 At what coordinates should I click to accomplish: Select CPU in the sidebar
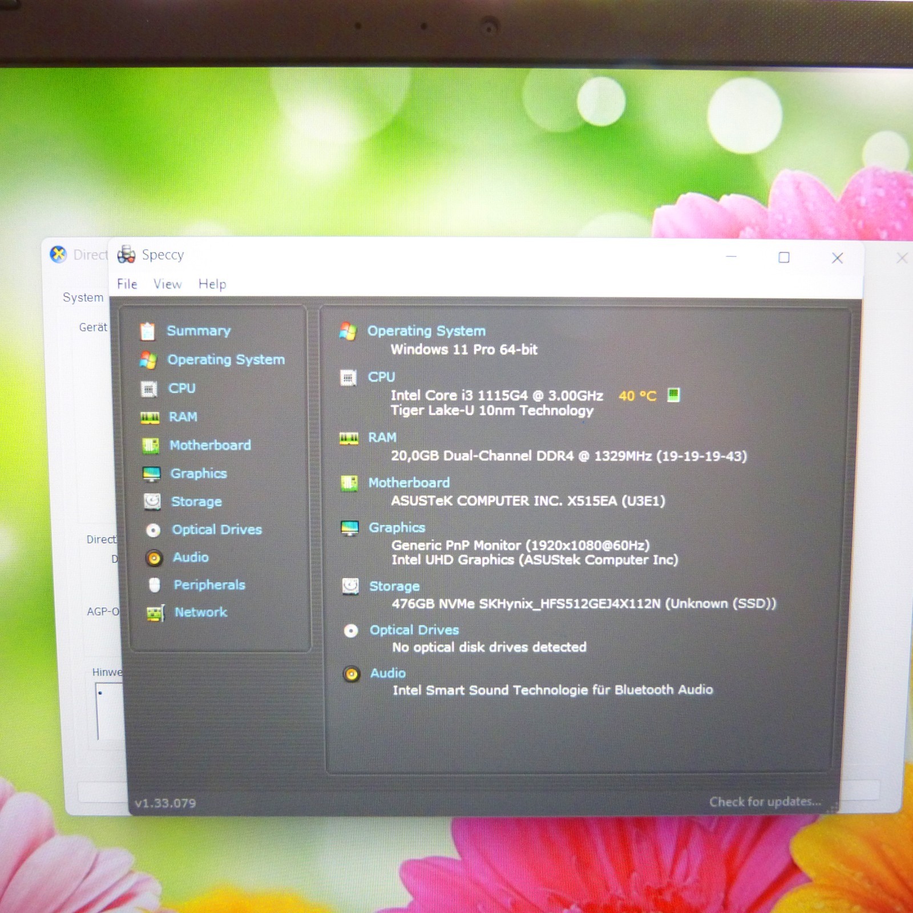[x=182, y=389]
